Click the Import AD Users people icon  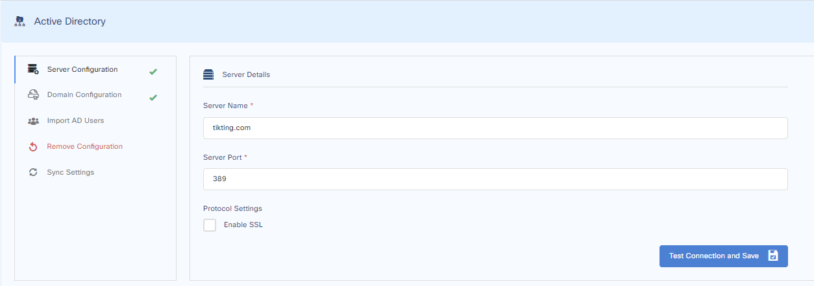(33, 121)
